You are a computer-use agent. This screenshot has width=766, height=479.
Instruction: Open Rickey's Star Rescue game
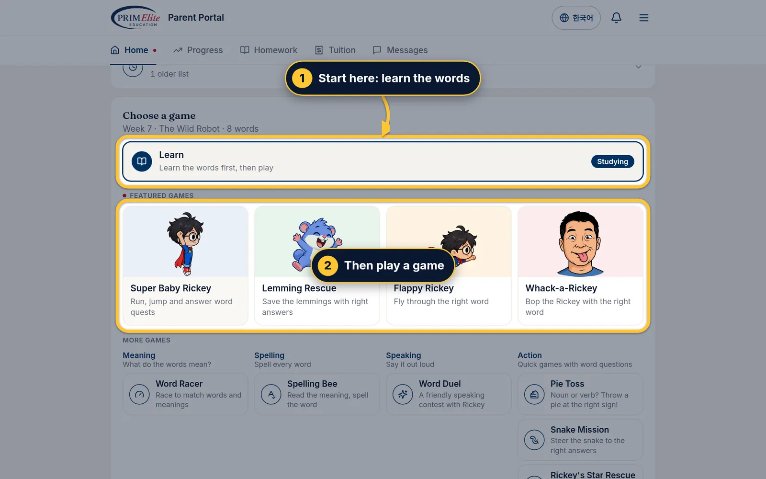coord(580,472)
